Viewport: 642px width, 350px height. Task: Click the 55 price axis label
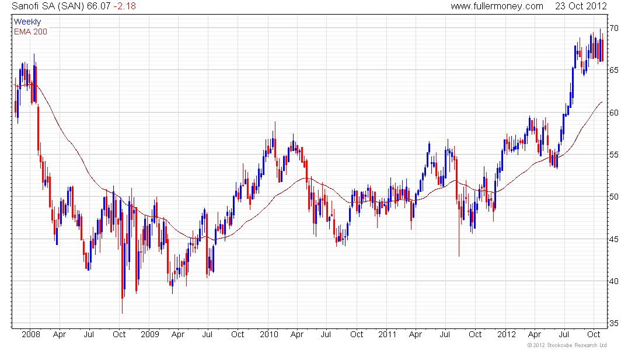point(614,155)
